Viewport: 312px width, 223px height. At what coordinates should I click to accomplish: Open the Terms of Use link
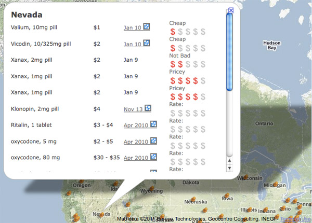click(x=295, y=219)
